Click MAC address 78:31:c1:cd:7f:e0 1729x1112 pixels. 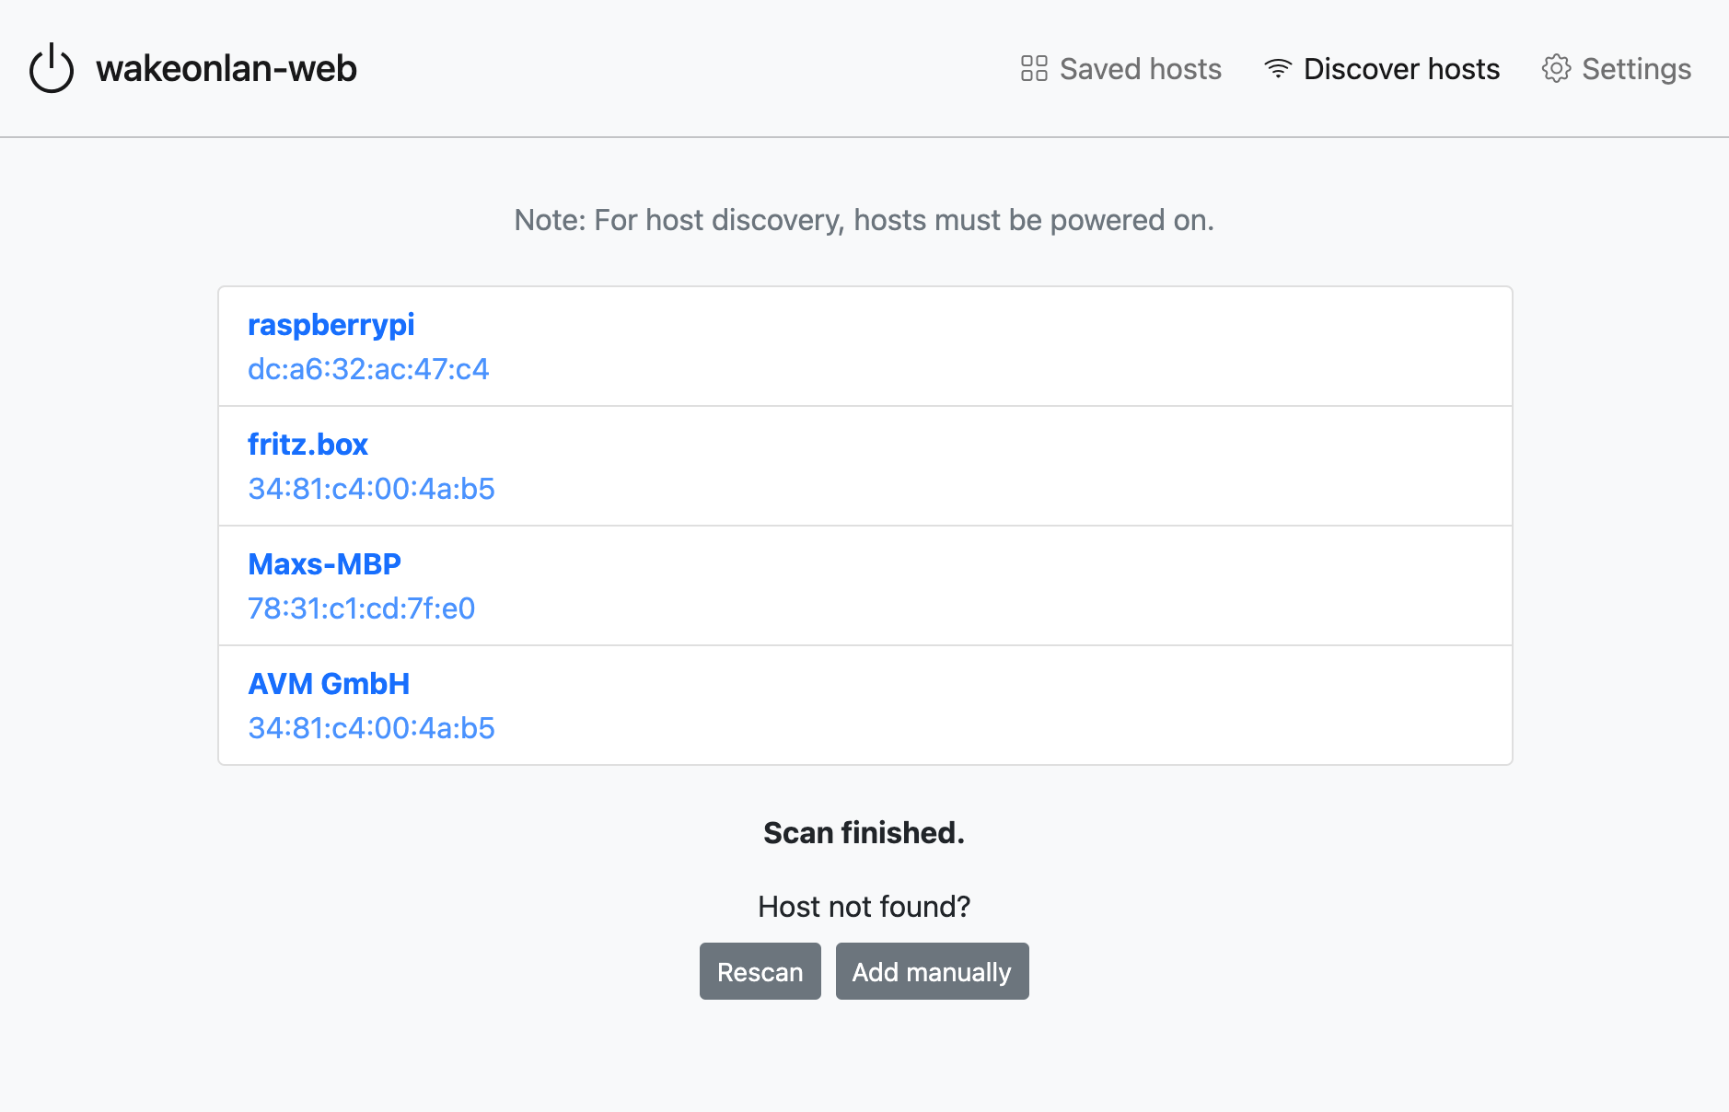(x=361, y=608)
